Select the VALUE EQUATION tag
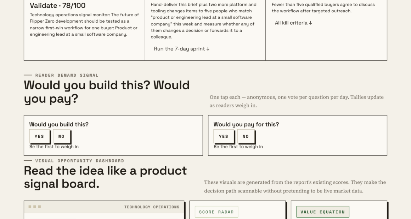 pyautogui.click(x=323, y=212)
